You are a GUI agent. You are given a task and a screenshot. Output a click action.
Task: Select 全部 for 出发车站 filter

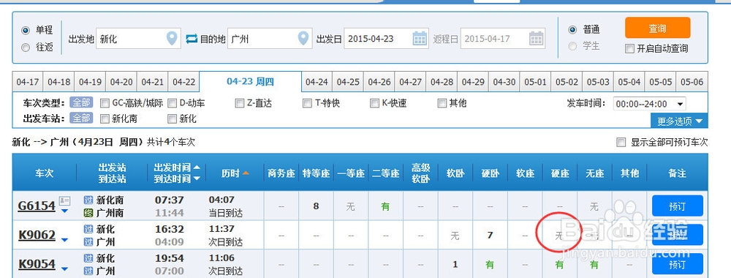coord(81,119)
